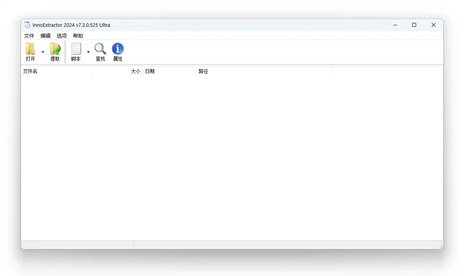The image size is (467, 276).
Task: Sort by the 大小 column header
Action: 117,71
